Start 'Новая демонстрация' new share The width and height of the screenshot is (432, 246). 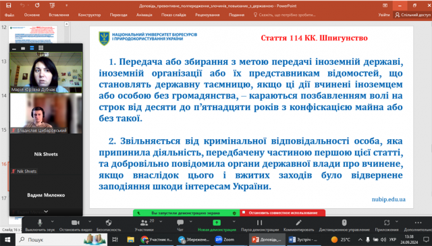pos(217,225)
